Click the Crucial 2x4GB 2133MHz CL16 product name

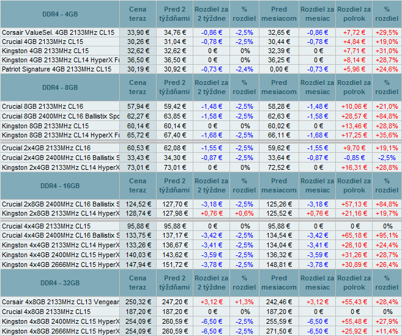46,148
